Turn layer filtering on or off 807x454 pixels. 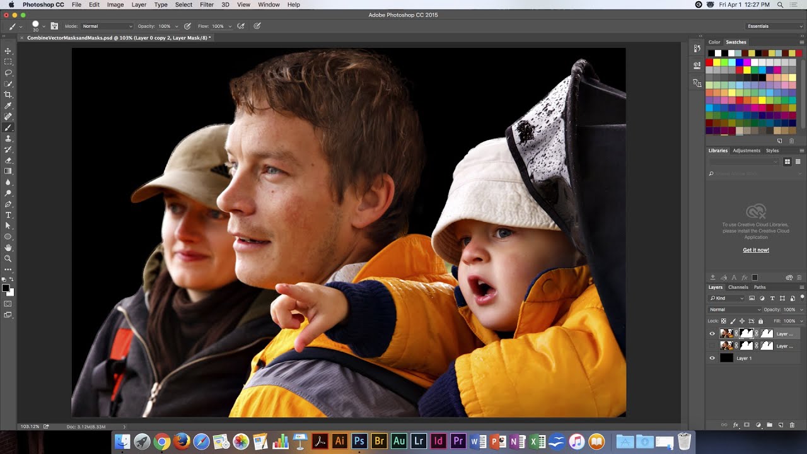pos(802,298)
